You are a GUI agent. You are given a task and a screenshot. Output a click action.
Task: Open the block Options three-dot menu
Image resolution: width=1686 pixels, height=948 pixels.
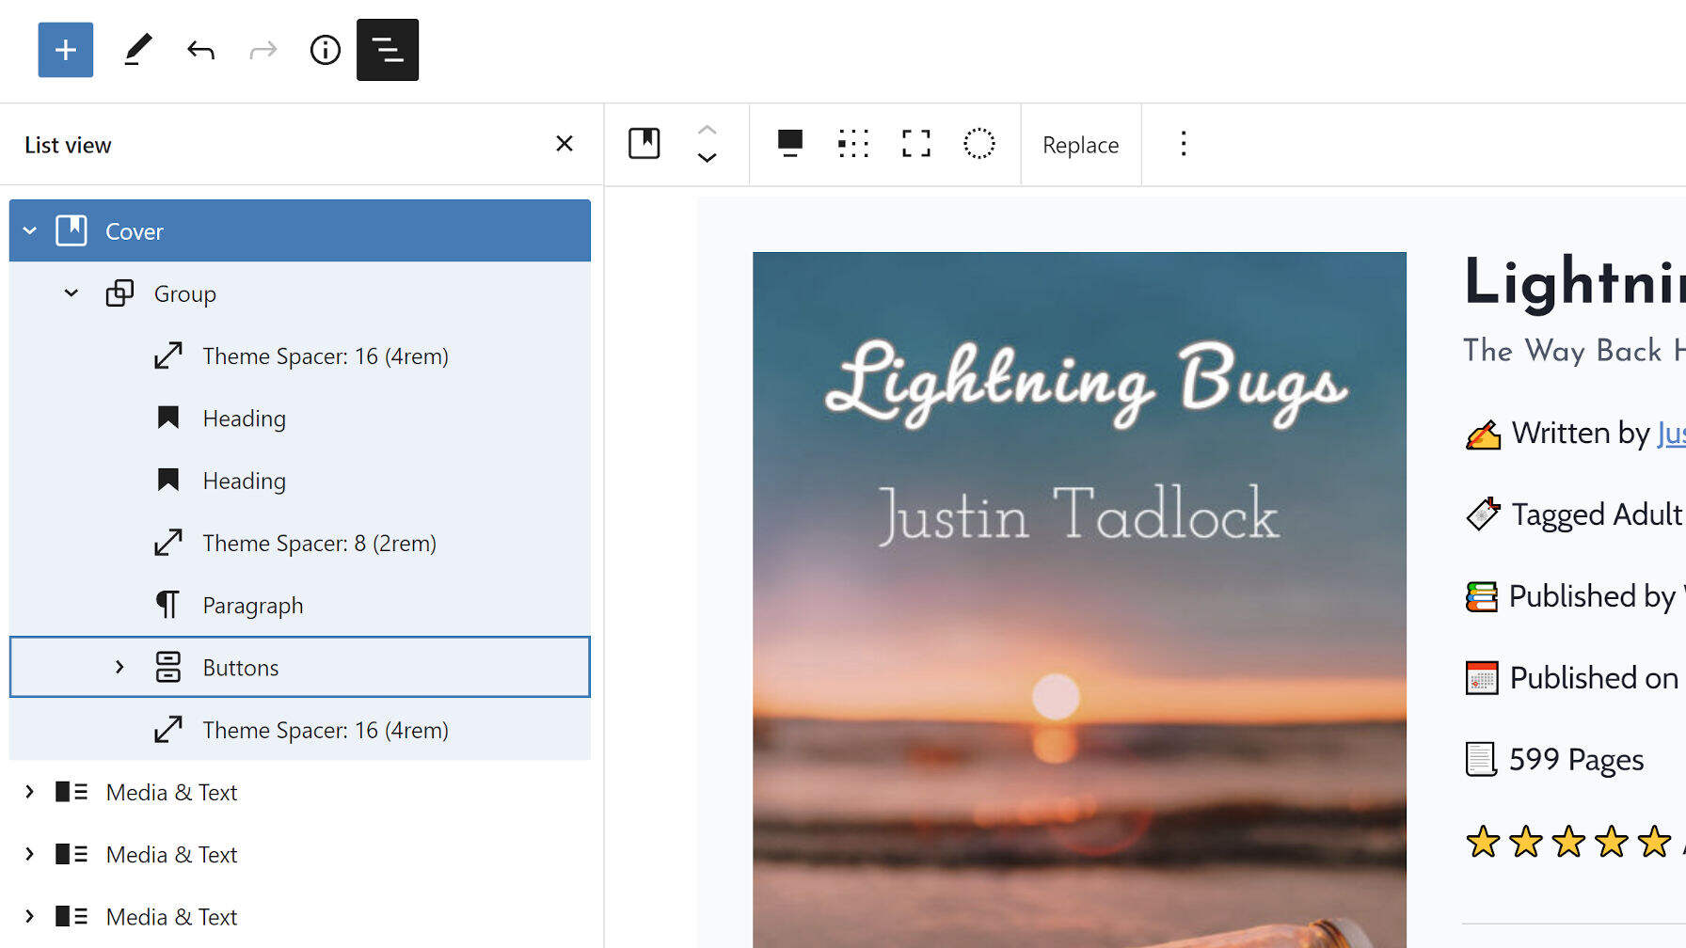pos(1183,144)
